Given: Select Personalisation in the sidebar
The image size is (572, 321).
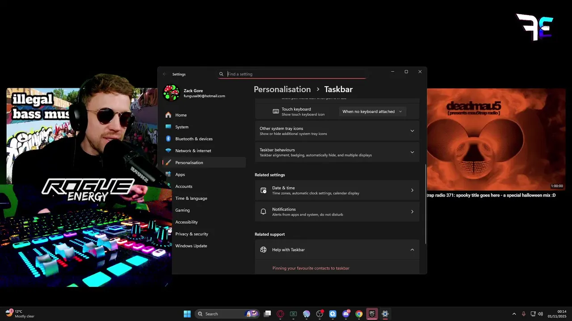Looking at the screenshot, I should [204, 162].
